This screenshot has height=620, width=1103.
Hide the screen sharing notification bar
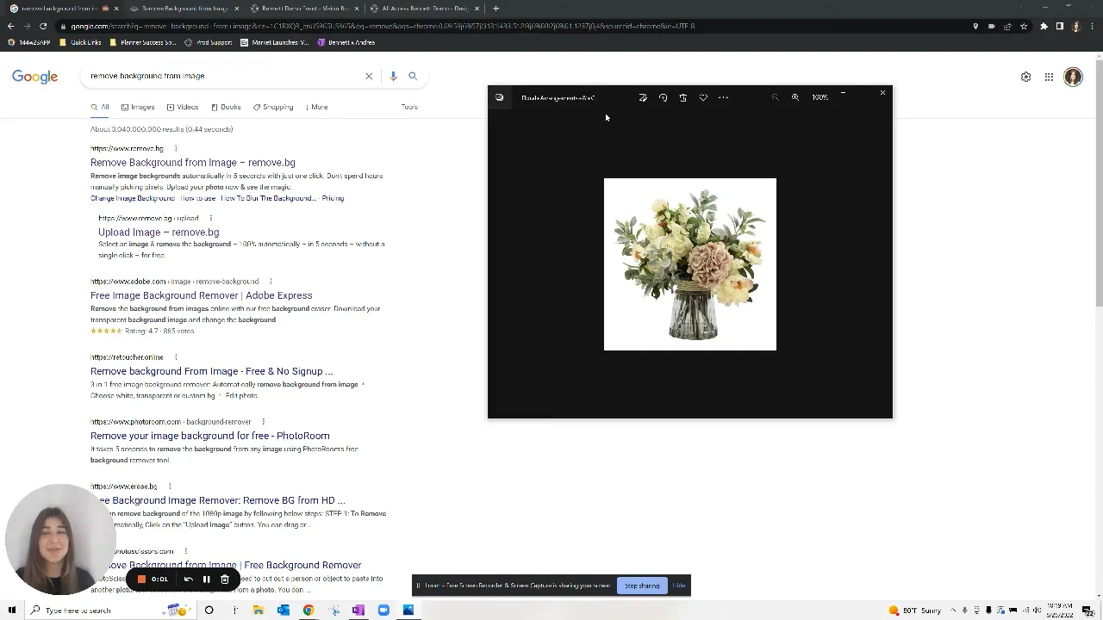(x=679, y=586)
